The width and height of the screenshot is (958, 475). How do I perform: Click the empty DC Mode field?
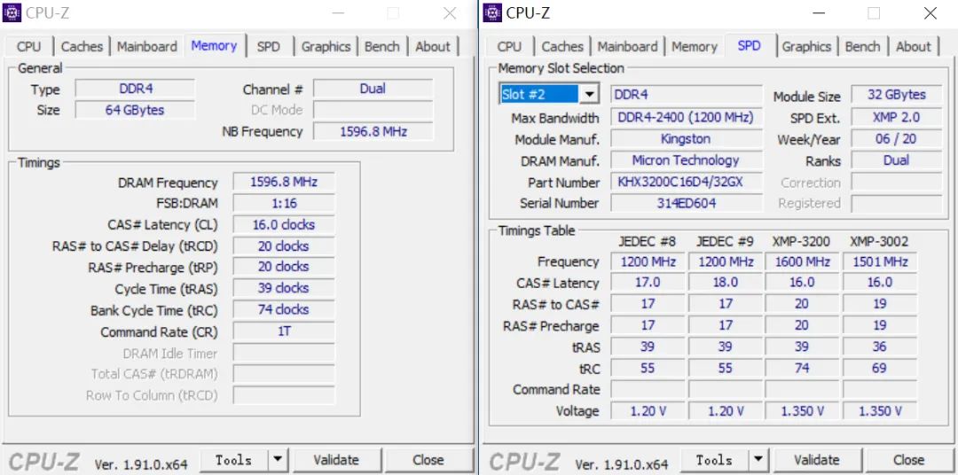pyautogui.click(x=373, y=110)
